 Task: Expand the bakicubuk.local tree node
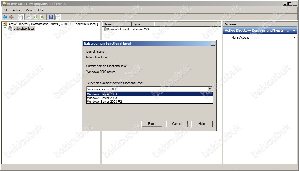5,29
